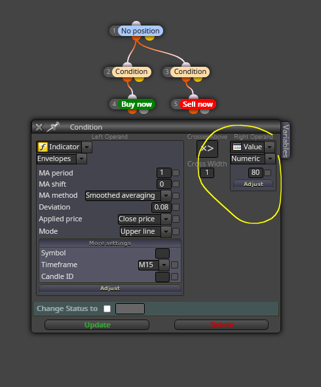Tick the MA shift checkbox
321x387 pixels.
(176, 184)
